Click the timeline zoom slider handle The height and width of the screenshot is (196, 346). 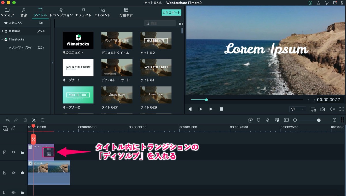[x=319, y=120]
